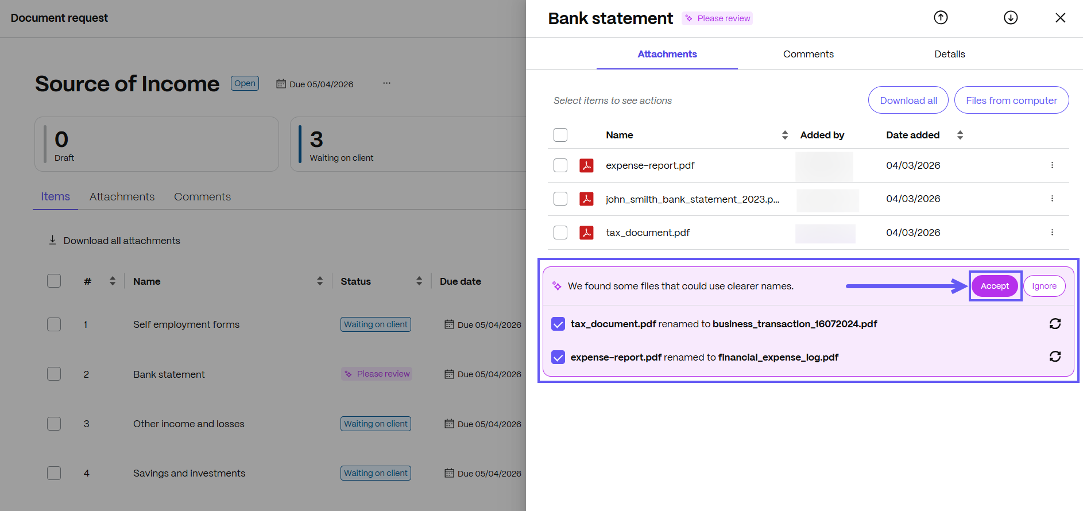
Task: Click the regenerate name icon for financial_expense_log.pdf
Action: 1055,357
